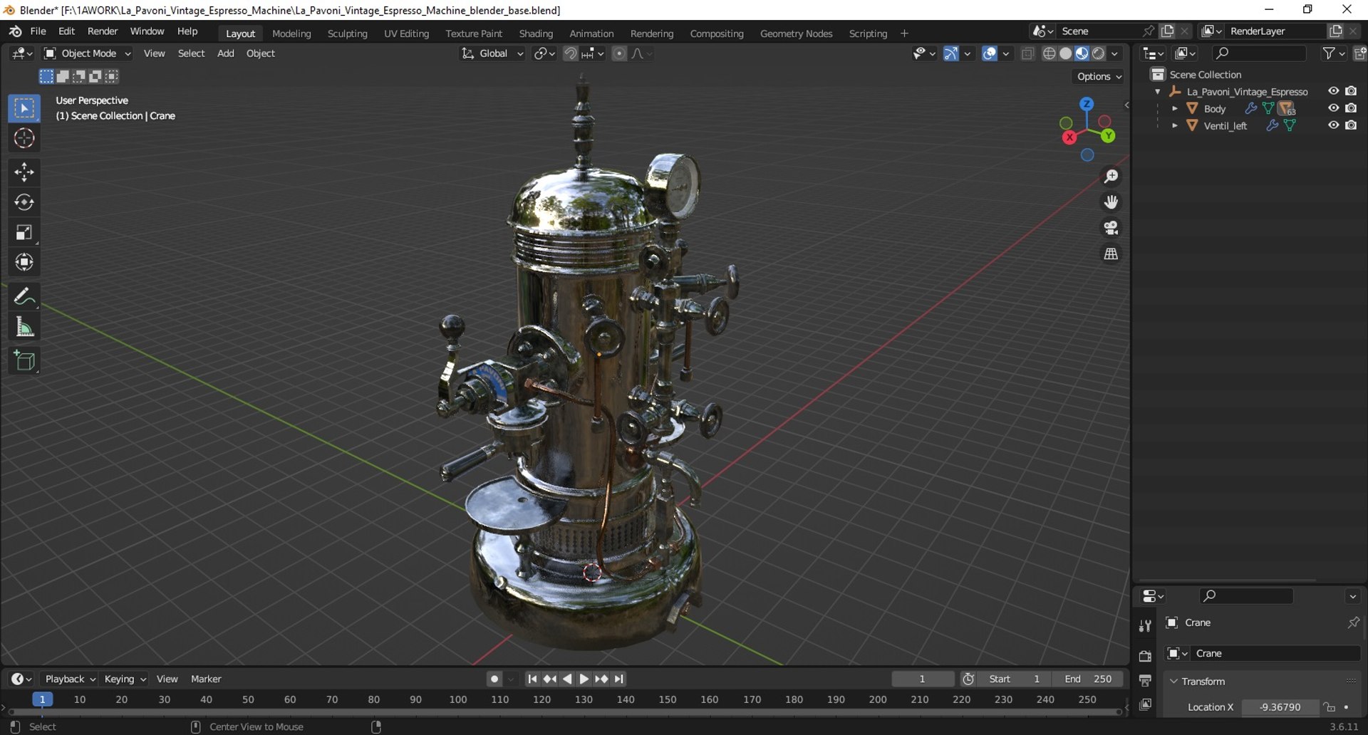Screen dimensions: 1368x735
Task: Select the Measure tool
Action: pyautogui.click(x=24, y=327)
